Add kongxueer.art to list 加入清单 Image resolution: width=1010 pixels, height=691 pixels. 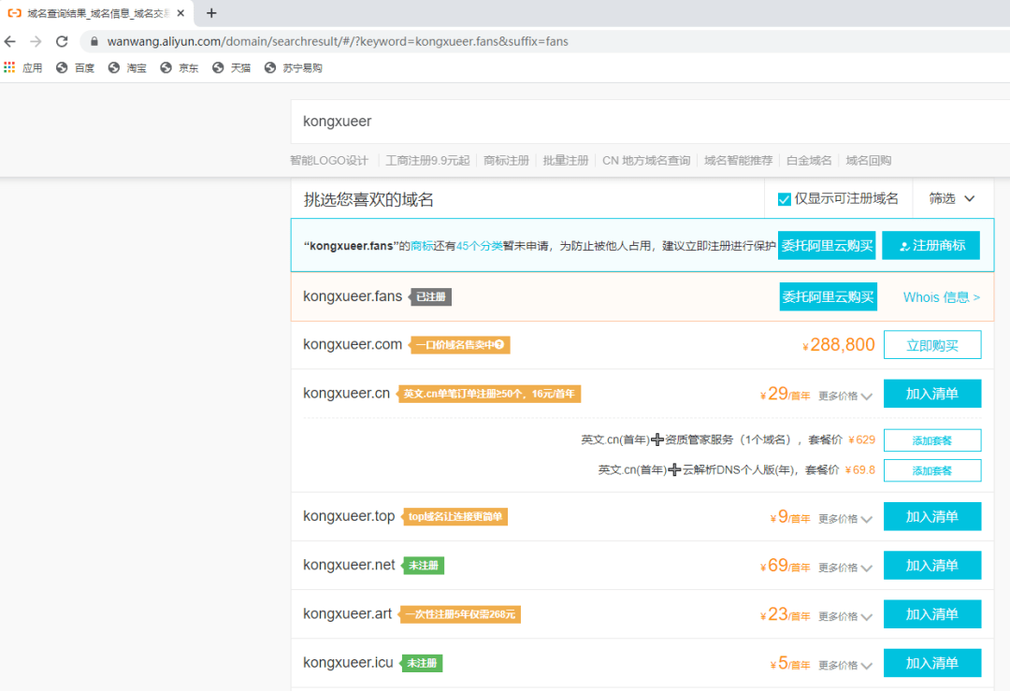click(932, 614)
